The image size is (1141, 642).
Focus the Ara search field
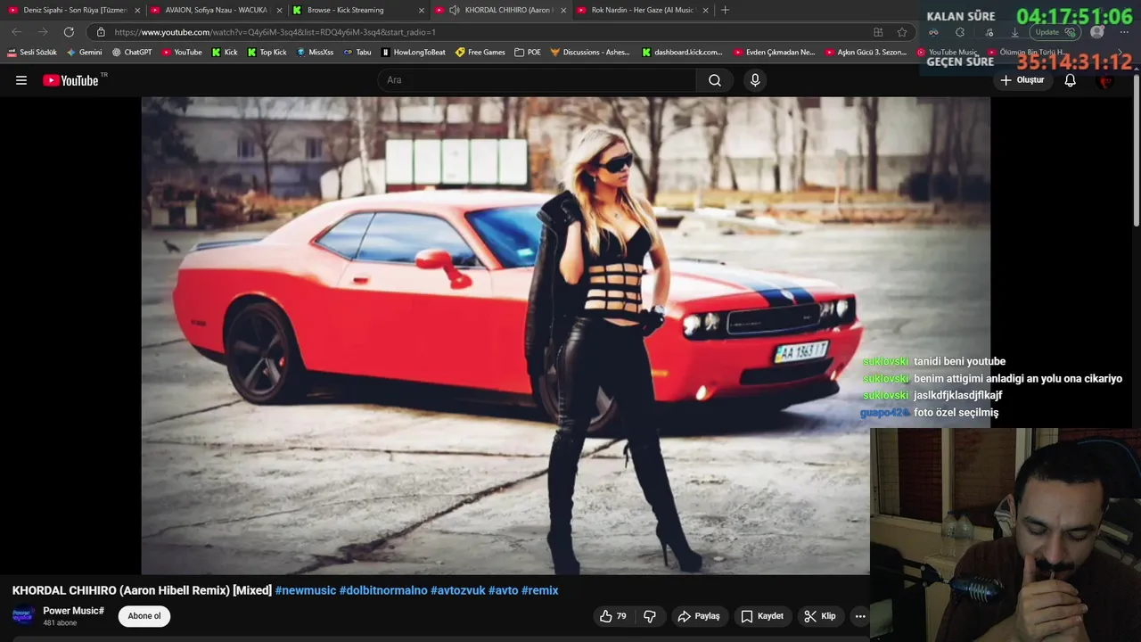click(x=538, y=80)
